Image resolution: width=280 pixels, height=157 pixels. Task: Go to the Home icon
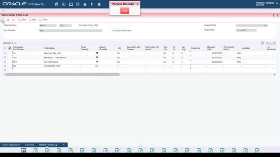point(56,4)
